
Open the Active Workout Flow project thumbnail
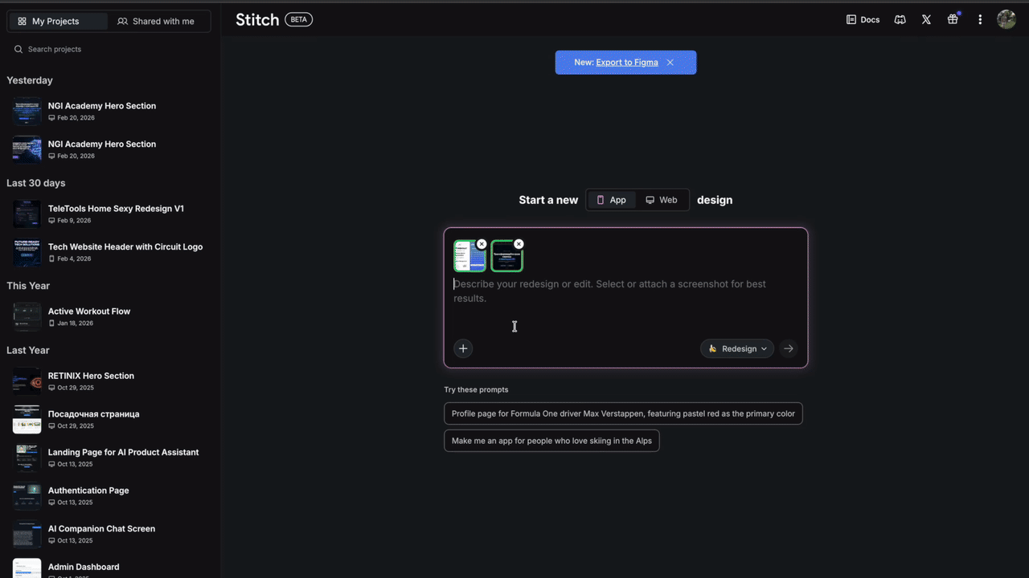coord(27,316)
